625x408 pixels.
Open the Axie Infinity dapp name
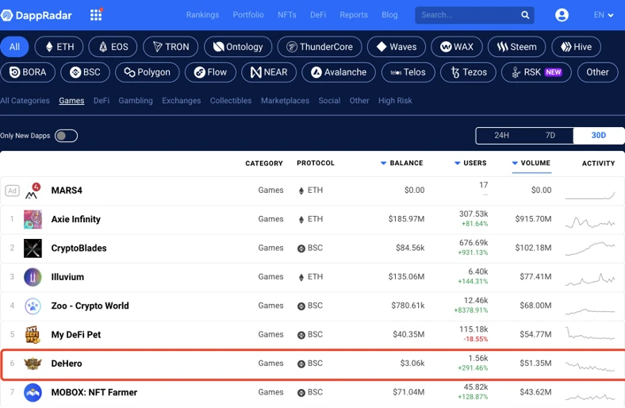pyautogui.click(x=75, y=219)
